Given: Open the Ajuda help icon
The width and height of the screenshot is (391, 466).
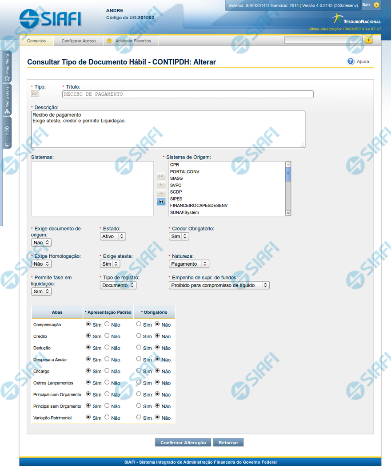Looking at the screenshot, I should click(x=351, y=61).
